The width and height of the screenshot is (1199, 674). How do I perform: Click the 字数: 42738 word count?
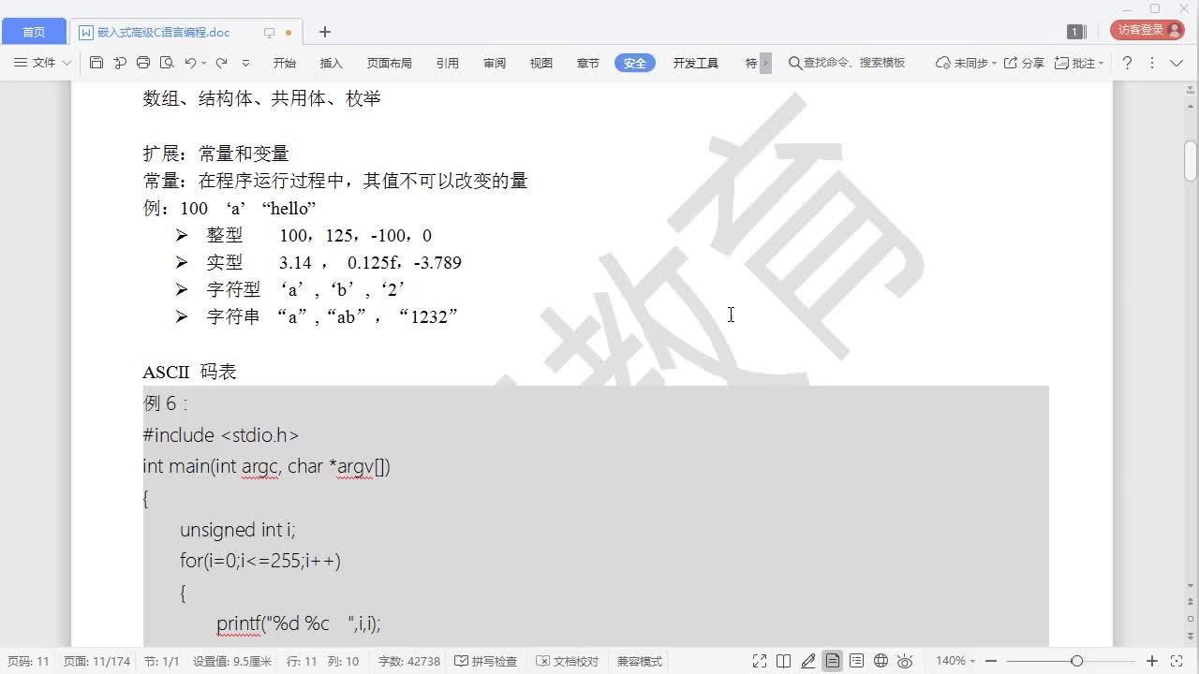408,661
